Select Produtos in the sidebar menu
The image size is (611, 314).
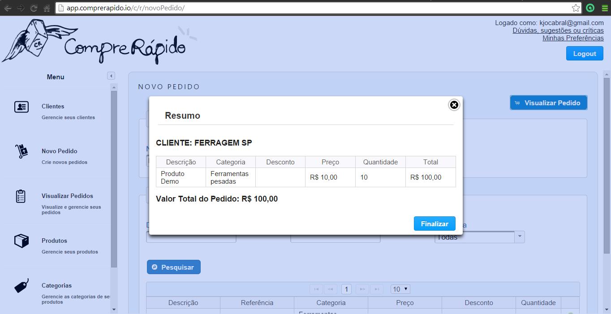(x=54, y=241)
